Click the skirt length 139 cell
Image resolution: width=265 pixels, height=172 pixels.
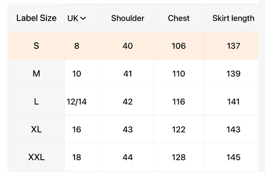point(233,73)
